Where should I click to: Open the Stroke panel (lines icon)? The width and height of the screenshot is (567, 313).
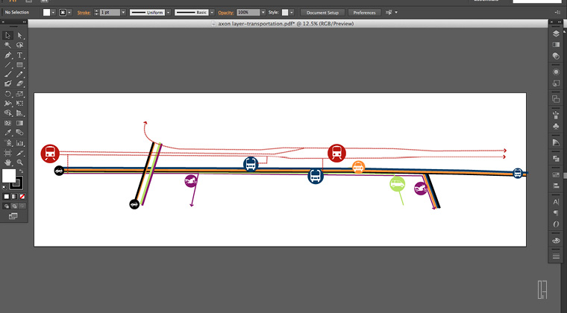556,256
